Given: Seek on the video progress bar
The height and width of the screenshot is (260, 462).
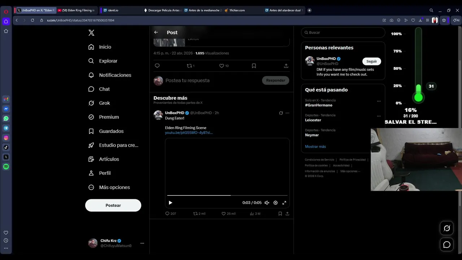Looking at the screenshot, I should pyautogui.click(x=227, y=195).
